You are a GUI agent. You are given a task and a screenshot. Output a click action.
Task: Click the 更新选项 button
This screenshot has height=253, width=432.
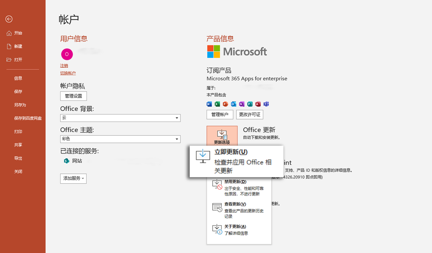(x=222, y=136)
